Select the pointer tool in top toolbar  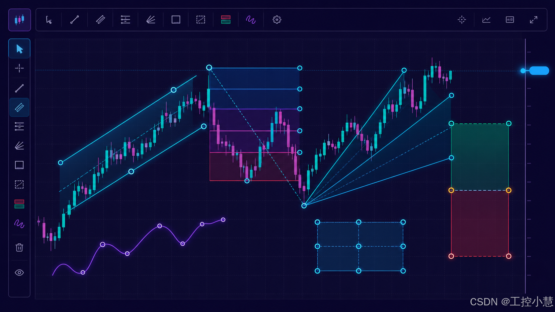49,20
